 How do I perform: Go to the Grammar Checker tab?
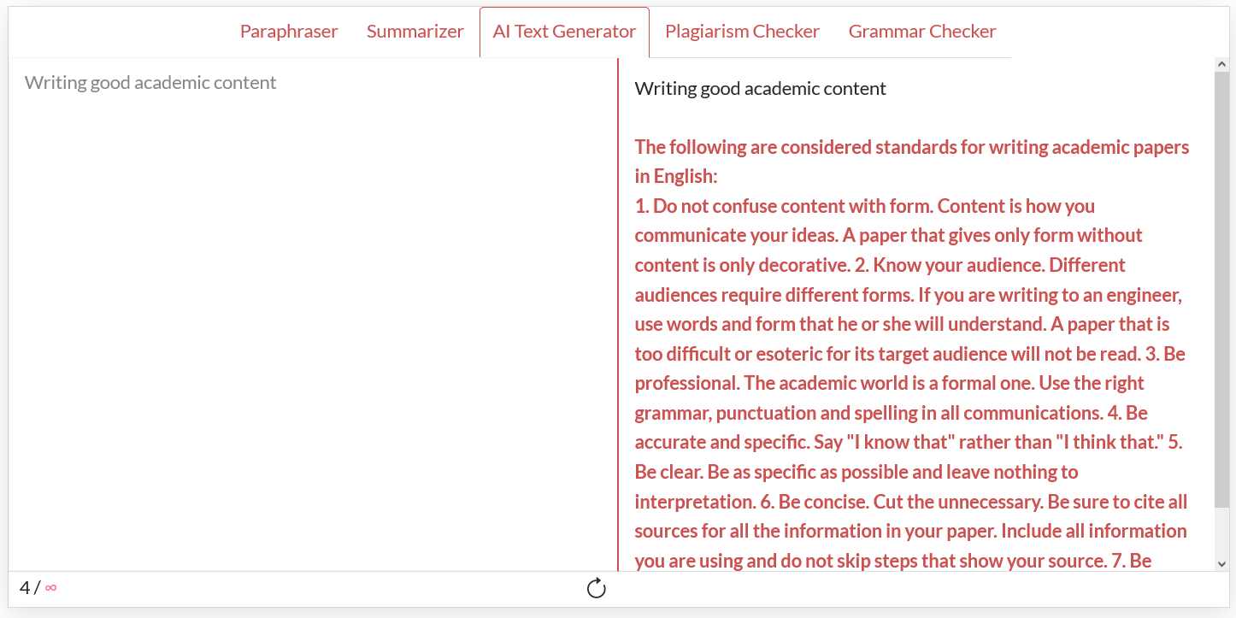pyautogui.click(x=921, y=32)
